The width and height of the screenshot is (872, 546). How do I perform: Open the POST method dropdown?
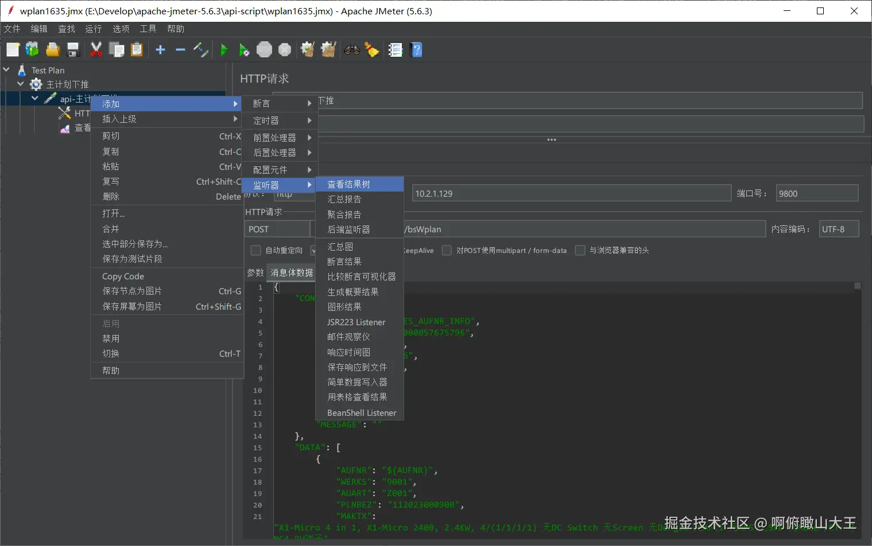coord(277,229)
